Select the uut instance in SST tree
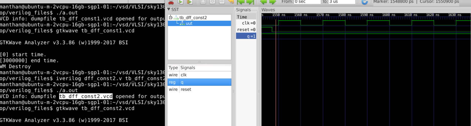This screenshot has height=126, width=471. pyautogui.click(x=189, y=23)
